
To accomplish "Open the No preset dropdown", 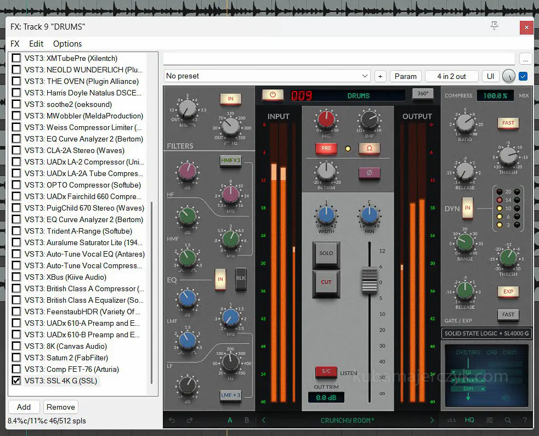I will (x=268, y=76).
